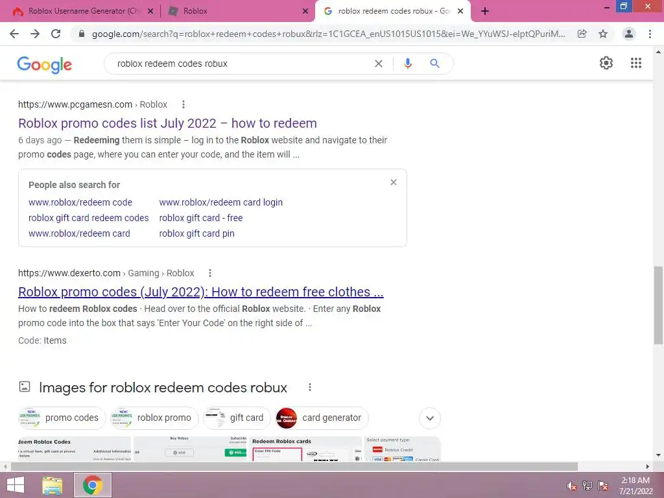Screen dimensions: 664x498
Task: Open options for dexerto.com result
Action: pos(210,273)
